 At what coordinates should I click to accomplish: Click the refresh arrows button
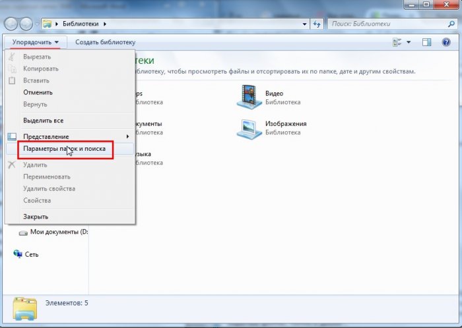point(317,24)
